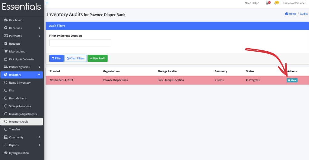The width and height of the screenshot is (309, 160).
Task: Click the Donations heart icon
Action: tap(6, 28)
